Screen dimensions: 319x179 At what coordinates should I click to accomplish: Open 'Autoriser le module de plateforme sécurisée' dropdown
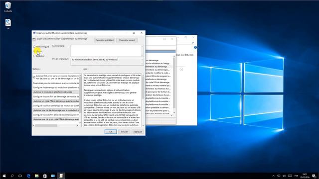[56, 92]
